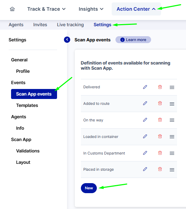Delete the In Customs Department event

click(x=160, y=153)
